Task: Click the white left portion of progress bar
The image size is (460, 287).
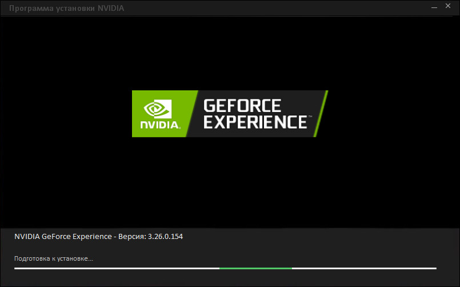Action: point(117,268)
